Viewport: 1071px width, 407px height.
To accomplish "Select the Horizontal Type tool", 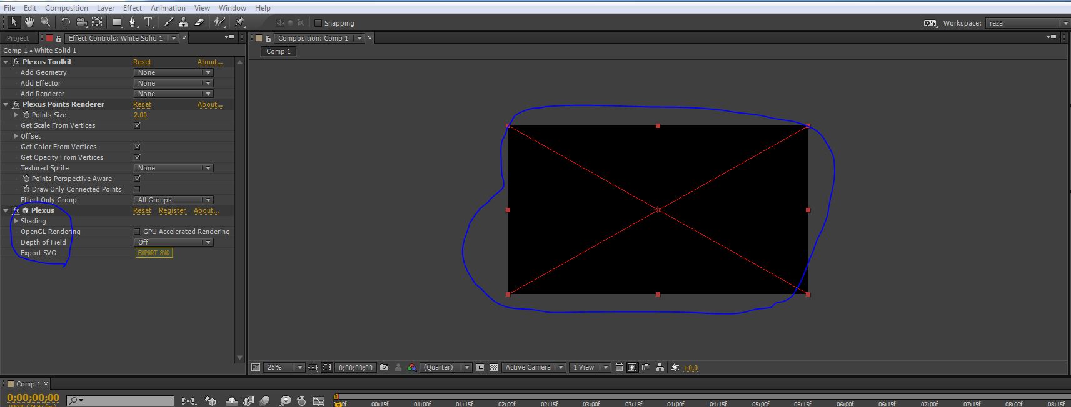I will [148, 22].
